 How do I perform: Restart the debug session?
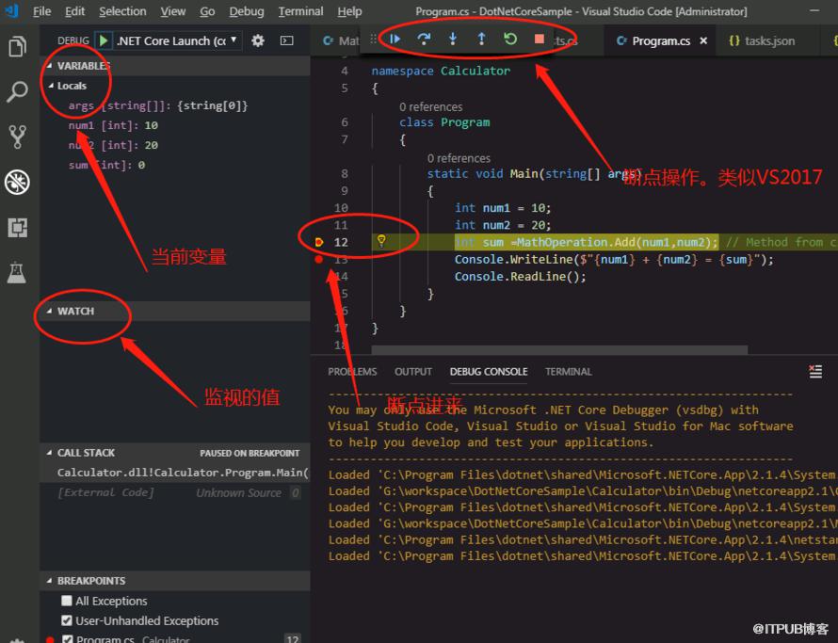click(x=510, y=39)
